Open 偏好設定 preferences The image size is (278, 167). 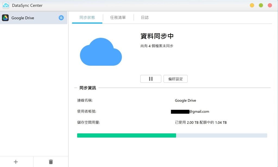[x=176, y=79]
